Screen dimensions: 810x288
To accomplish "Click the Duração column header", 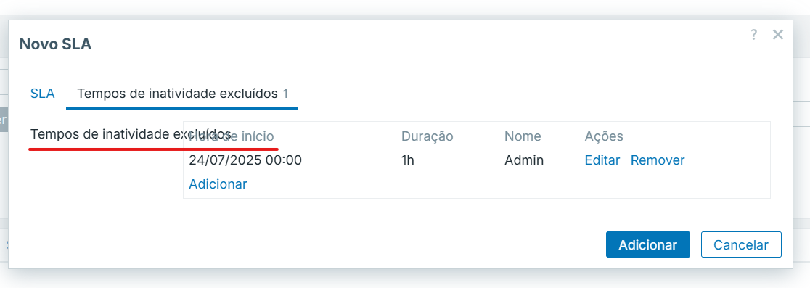I will [427, 136].
